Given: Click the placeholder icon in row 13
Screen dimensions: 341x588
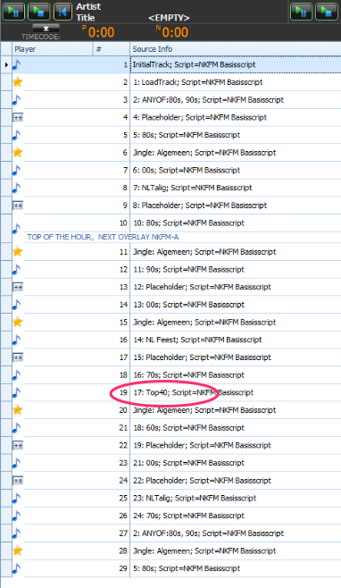Looking at the screenshot, I should point(18,287).
